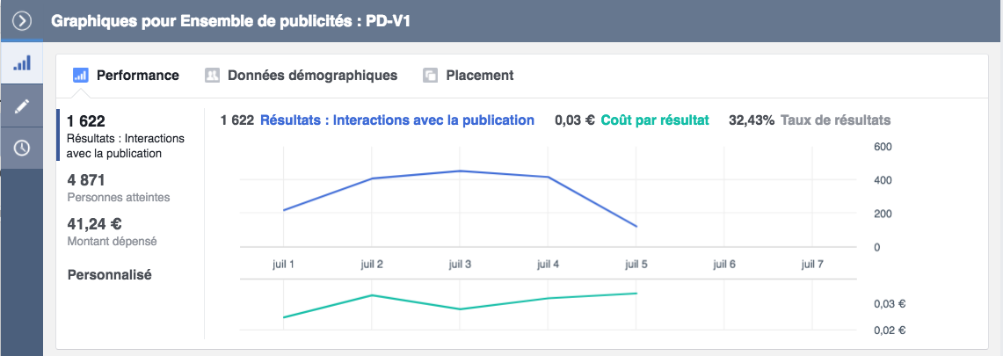Collapse the panel with the arrow icon
This screenshot has height=356, width=1003.
click(21, 19)
